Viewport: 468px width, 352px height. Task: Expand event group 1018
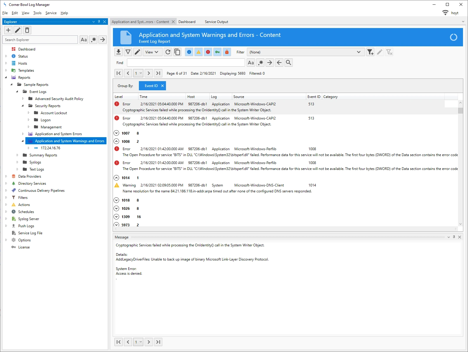tap(116, 200)
